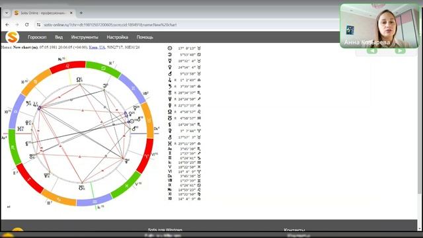The image size is (423, 238).
Task: Select the South Node glyph on chart wheel
Action: click(x=81, y=188)
